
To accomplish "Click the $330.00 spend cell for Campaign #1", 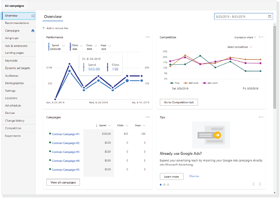I will click(106, 134).
